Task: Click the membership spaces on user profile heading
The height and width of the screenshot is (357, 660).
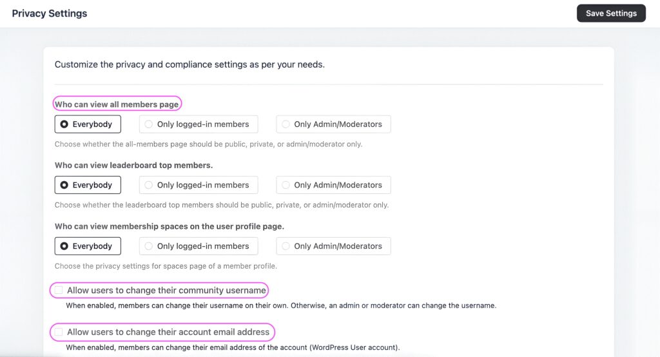Action: (x=169, y=227)
